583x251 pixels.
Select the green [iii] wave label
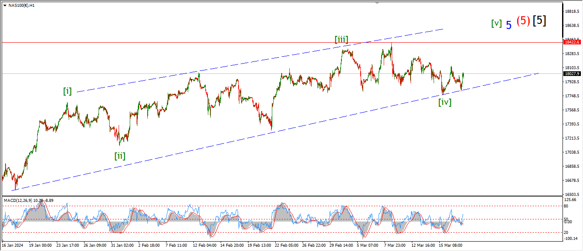coord(341,40)
